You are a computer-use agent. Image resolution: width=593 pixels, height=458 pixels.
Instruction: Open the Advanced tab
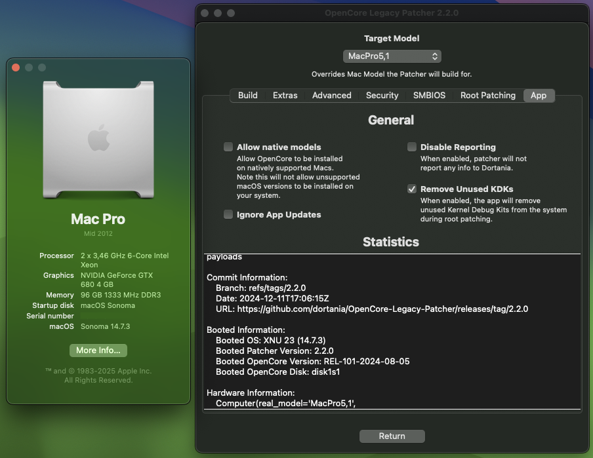332,95
